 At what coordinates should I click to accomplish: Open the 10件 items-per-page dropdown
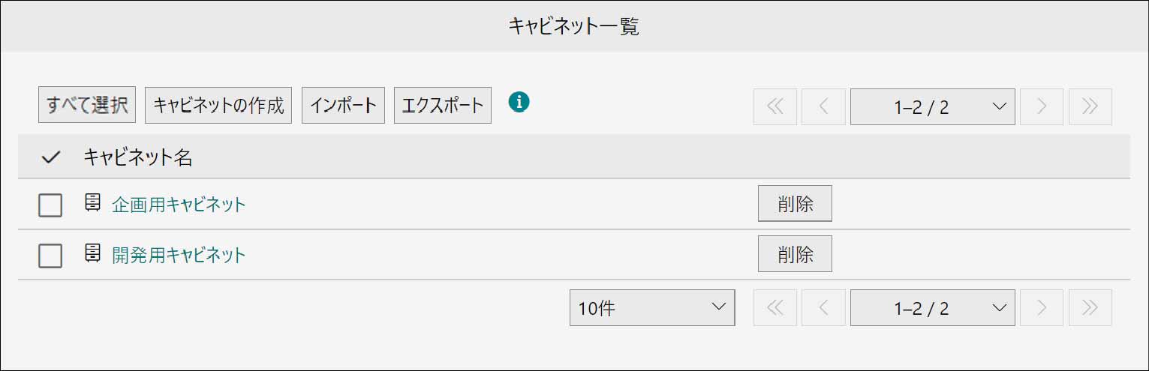[x=652, y=307]
